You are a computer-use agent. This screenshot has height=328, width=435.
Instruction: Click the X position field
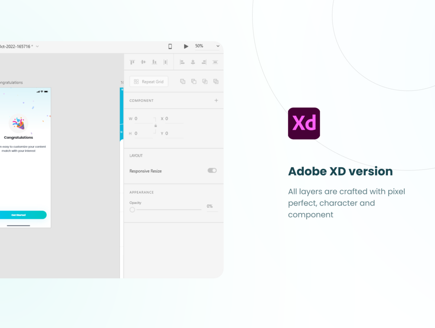point(174,119)
